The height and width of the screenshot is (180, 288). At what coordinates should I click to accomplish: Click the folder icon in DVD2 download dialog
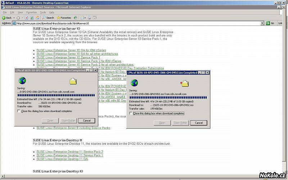[185, 83]
